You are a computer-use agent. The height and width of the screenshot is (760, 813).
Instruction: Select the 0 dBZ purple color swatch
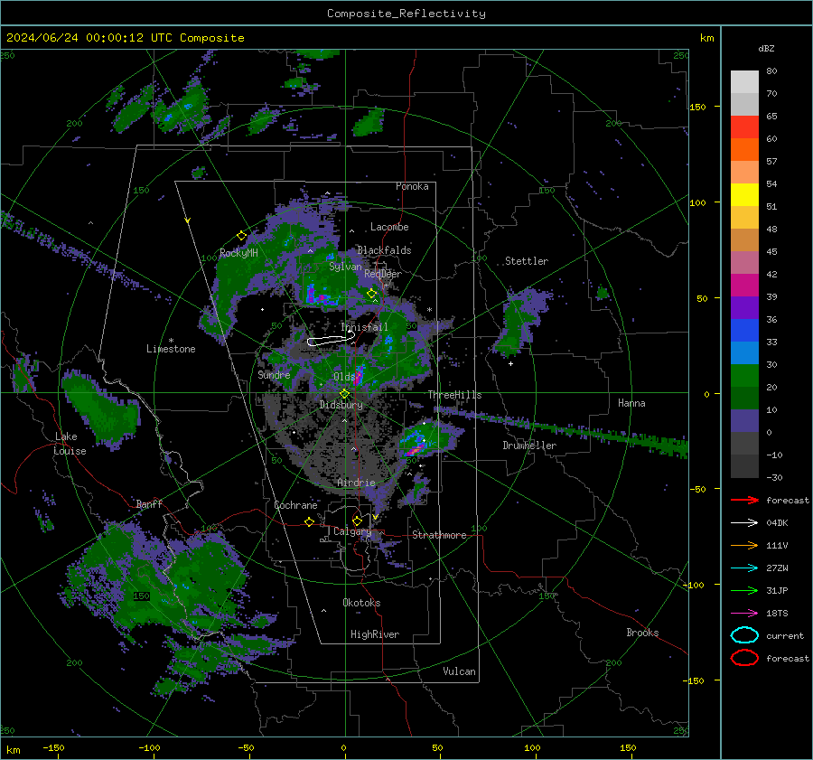[744, 421]
